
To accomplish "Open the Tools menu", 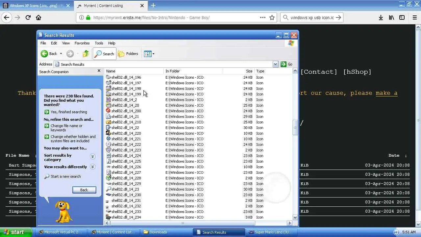I will click(99, 43).
